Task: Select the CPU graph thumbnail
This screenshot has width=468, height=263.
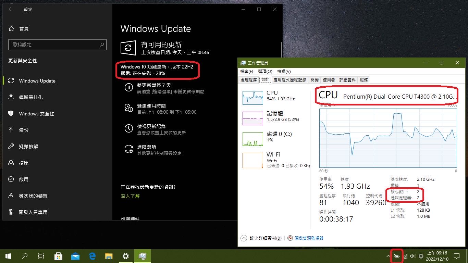Action: [253, 98]
